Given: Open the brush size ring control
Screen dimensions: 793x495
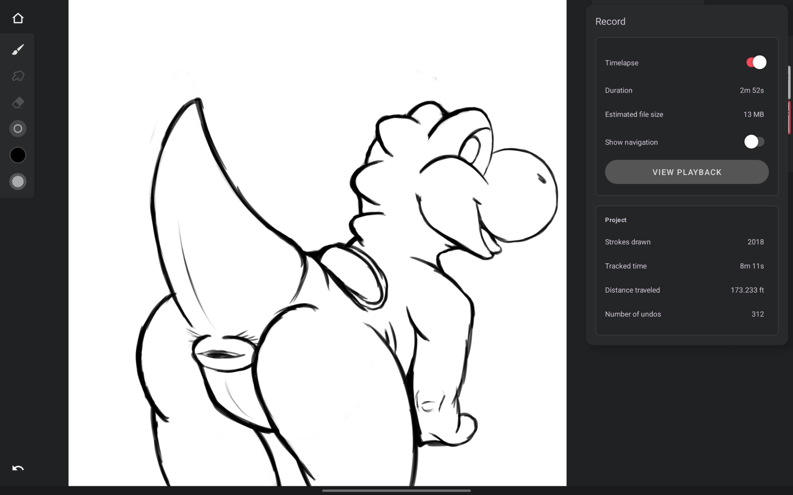Looking at the screenshot, I should point(18,129).
